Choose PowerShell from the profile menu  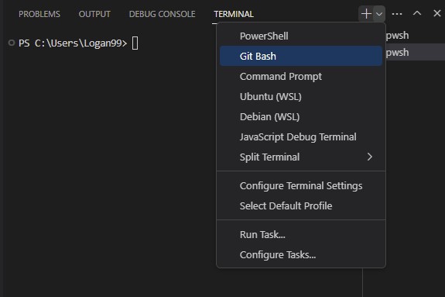(301, 36)
